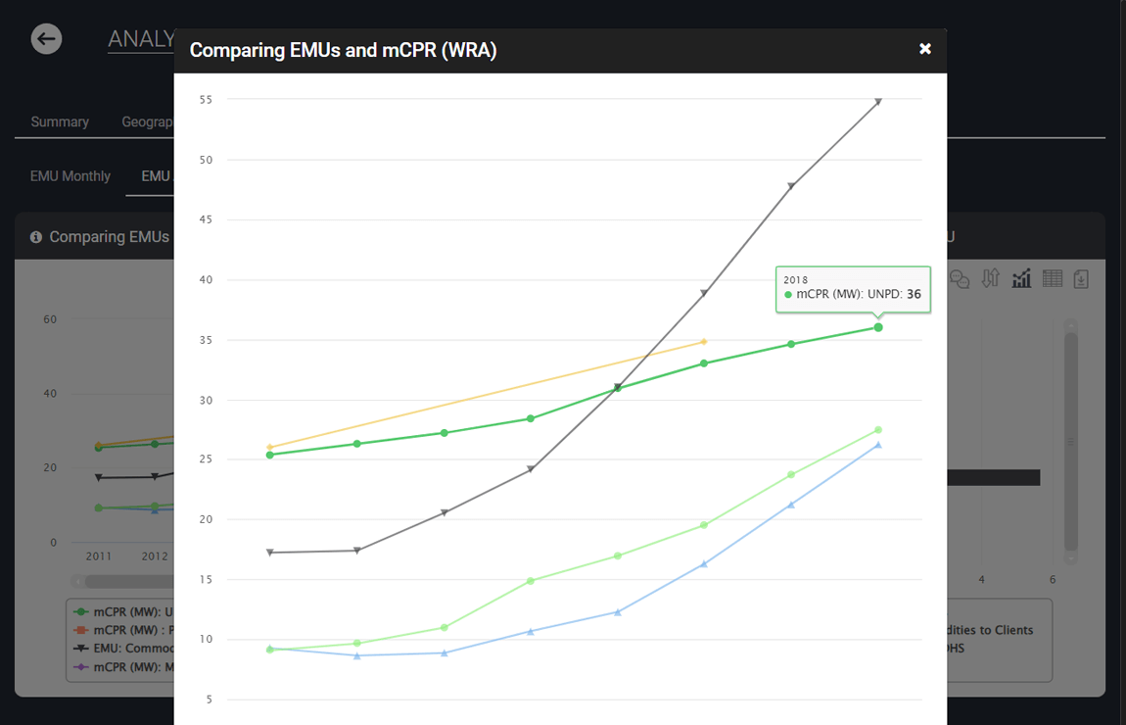Close the Comparing EMUs and mCPR popup
The width and height of the screenshot is (1126, 725).
coord(925,49)
